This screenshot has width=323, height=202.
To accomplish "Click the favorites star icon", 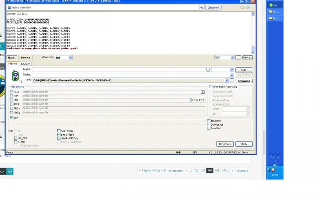I will click(x=243, y=8).
